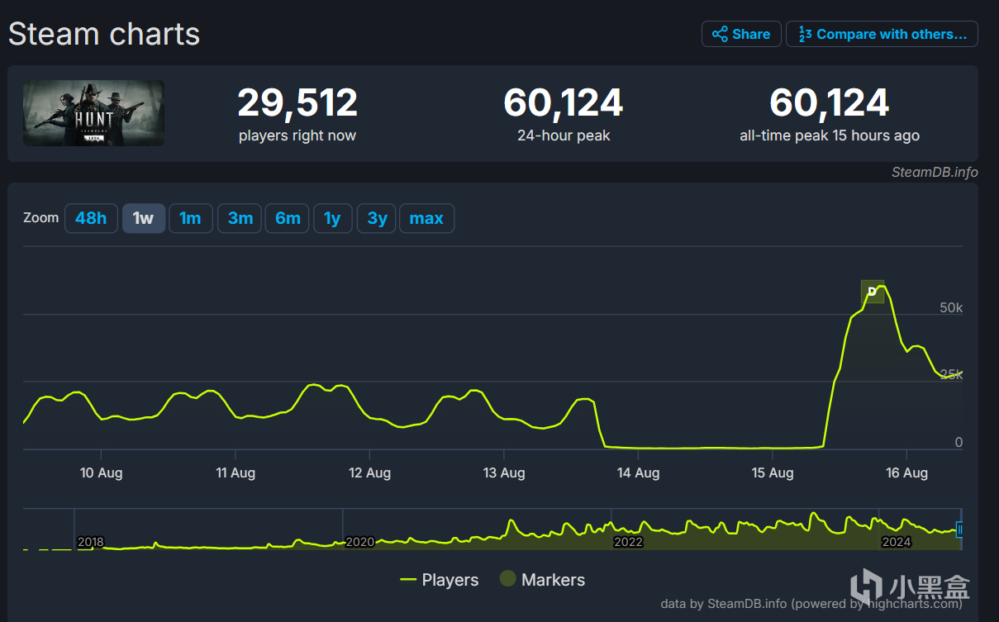999x622 pixels.
Task: Click the 24-hour peak label
Action: point(564,135)
